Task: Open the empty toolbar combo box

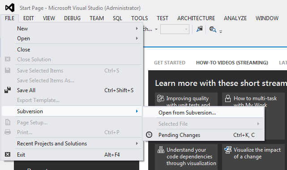Action: point(175,29)
